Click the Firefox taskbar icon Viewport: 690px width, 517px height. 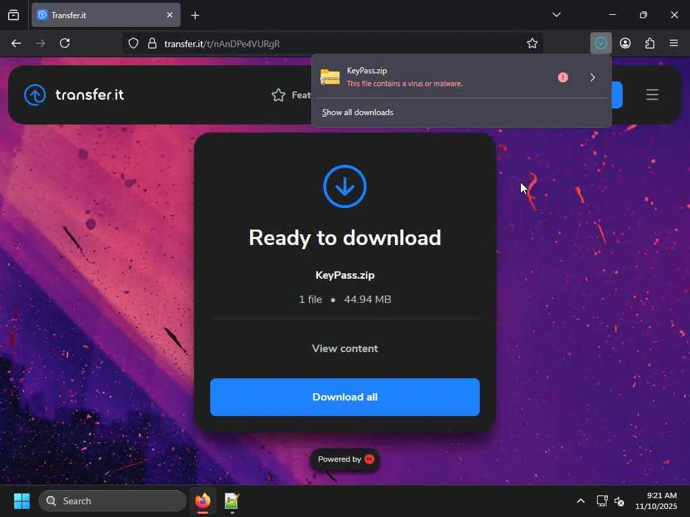(x=202, y=501)
